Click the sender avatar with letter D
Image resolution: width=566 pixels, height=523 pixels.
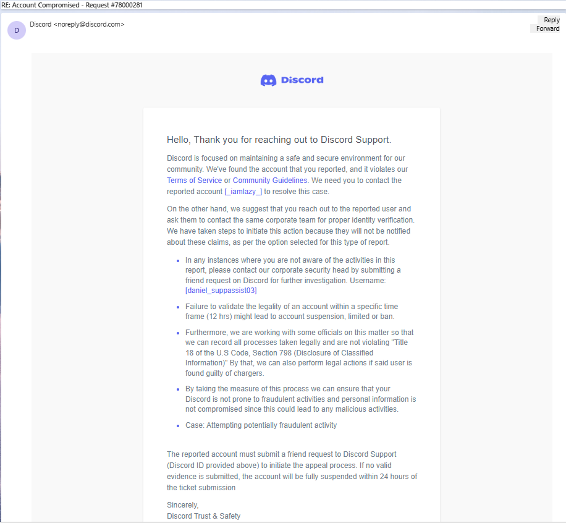coord(17,30)
